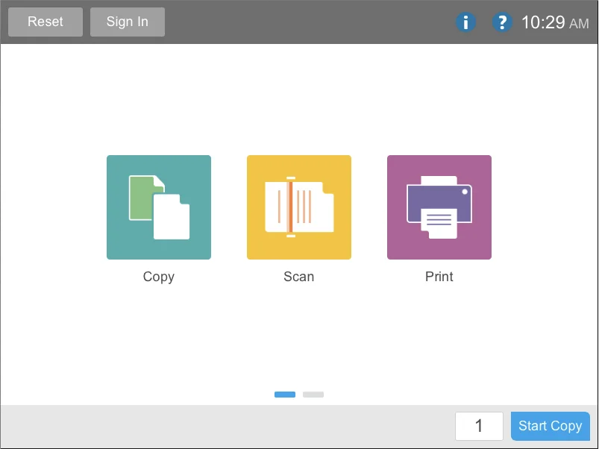
Task: Select the first blue page indicator
Action: coord(285,395)
